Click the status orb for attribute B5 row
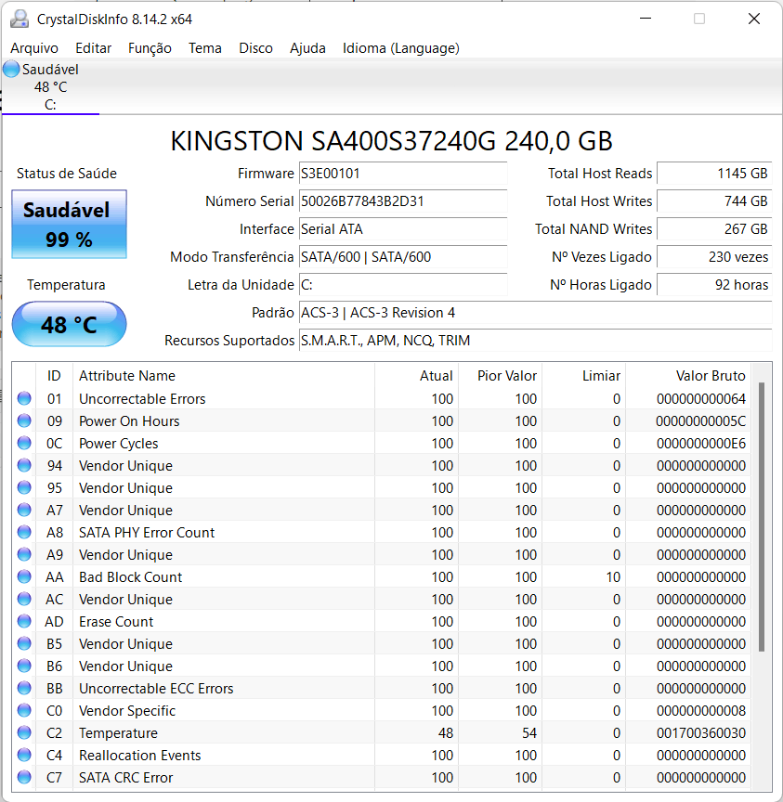This screenshot has height=802, width=783. pyautogui.click(x=24, y=643)
